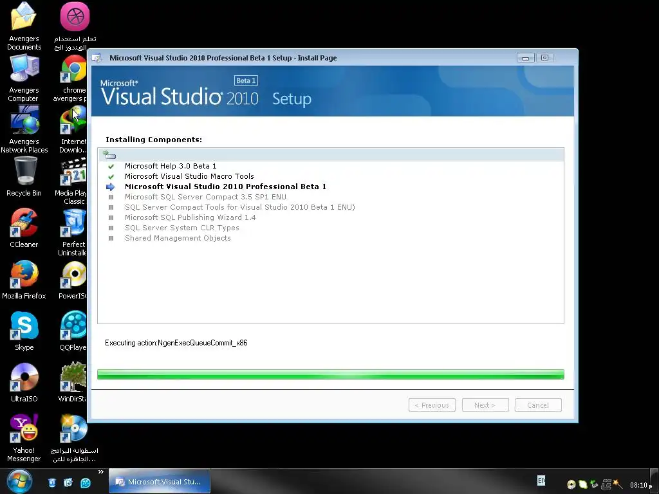Switch to Microsoft Visual Studio taskbar button
Viewport: 659px width, 494px height.
click(x=160, y=481)
